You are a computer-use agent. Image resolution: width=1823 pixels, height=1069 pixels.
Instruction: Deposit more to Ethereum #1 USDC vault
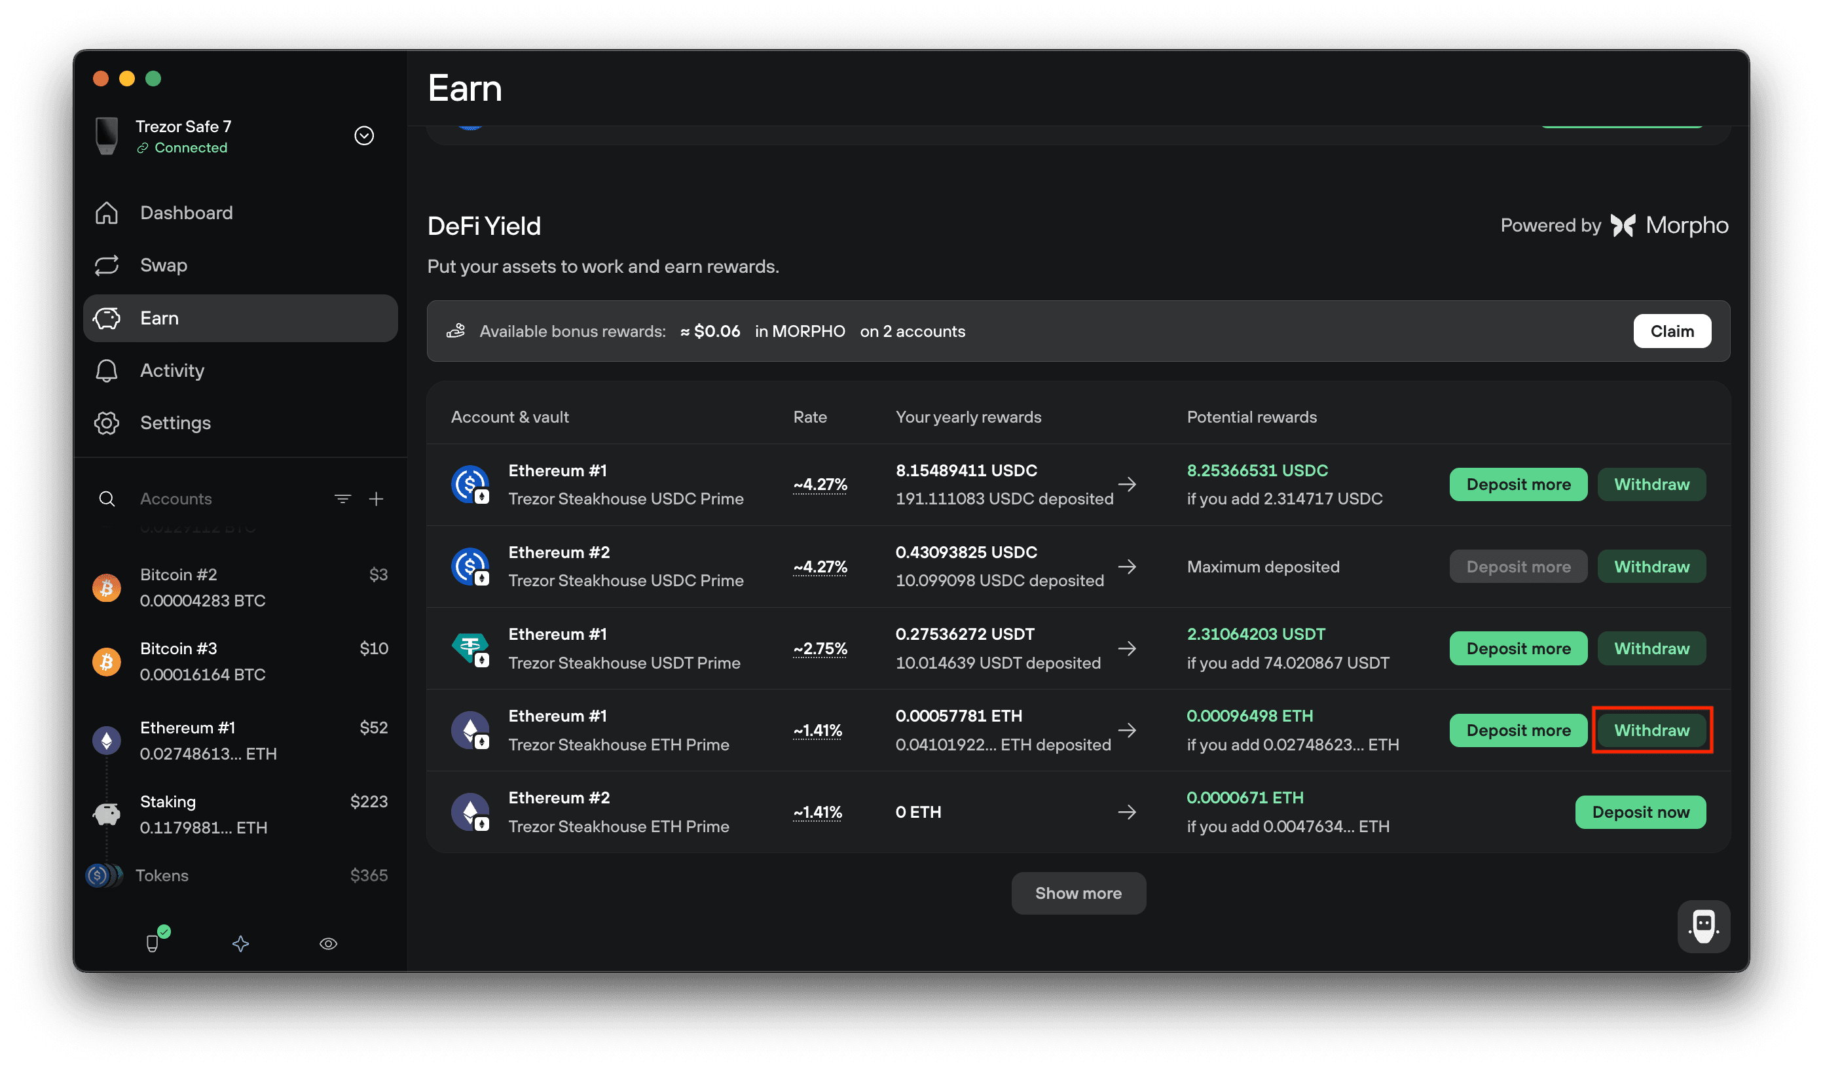pos(1518,484)
